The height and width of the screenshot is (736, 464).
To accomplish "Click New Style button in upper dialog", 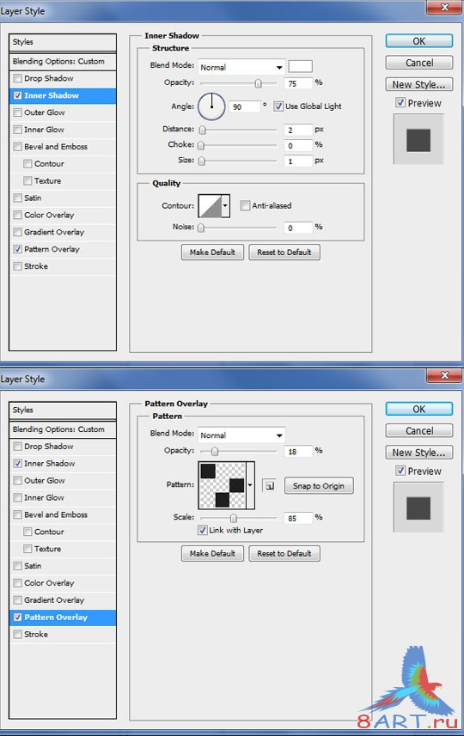I will tap(419, 84).
